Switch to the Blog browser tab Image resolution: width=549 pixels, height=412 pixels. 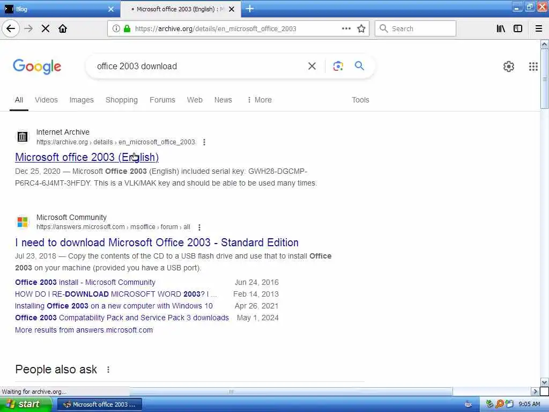pos(60,9)
